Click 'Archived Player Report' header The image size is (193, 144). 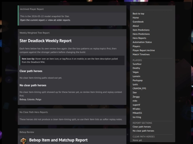pyautogui.click(x=32, y=9)
